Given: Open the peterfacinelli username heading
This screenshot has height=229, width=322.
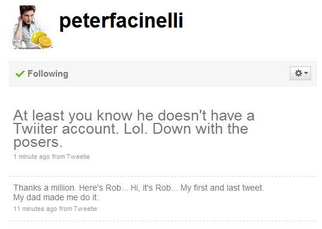Looking at the screenshot, I should pyautogui.click(x=121, y=20).
